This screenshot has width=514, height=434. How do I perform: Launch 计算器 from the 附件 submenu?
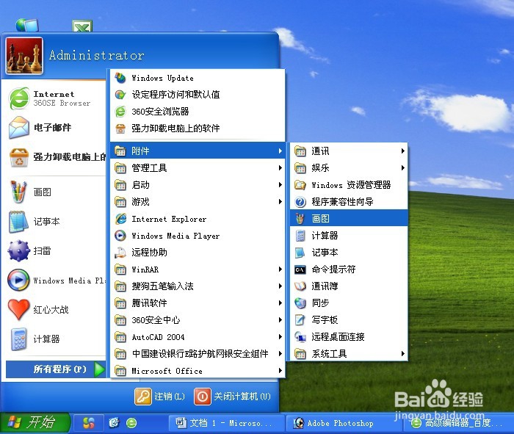pyautogui.click(x=349, y=235)
